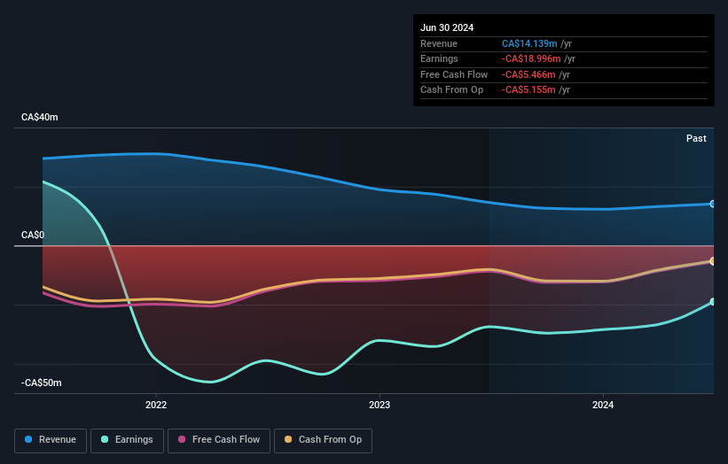The width and height of the screenshot is (728, 464).
Task: Toggle the Revenue legend button
Action: pyautogui.click(x=51, y=440)
